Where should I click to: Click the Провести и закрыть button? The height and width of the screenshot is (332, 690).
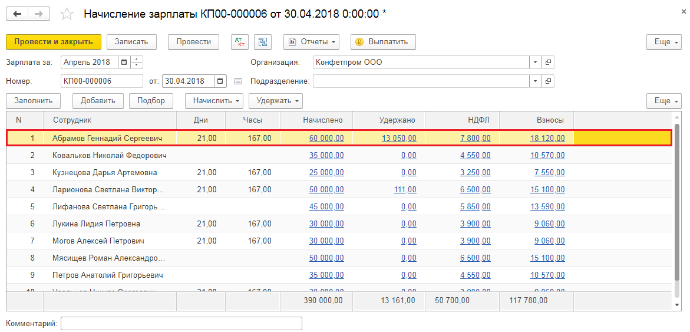[x=54, y=42]
